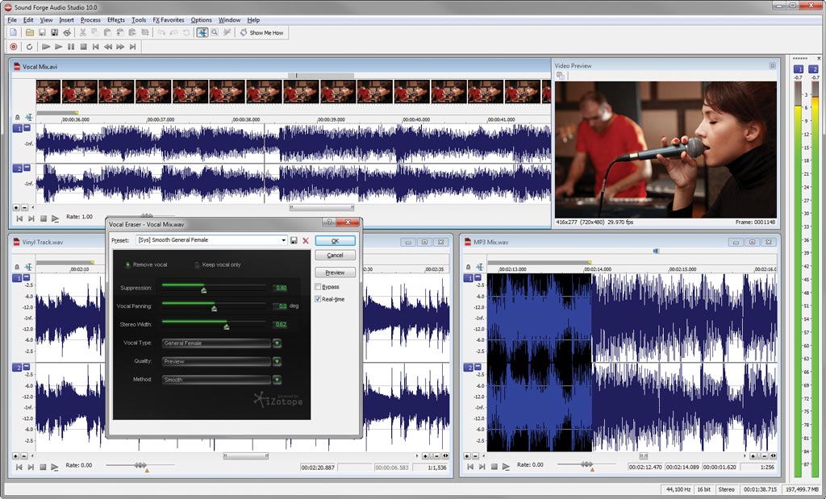Uncheck the Real-time checkbox
Screen dimensions: 826x499
[x=319, y=298]
